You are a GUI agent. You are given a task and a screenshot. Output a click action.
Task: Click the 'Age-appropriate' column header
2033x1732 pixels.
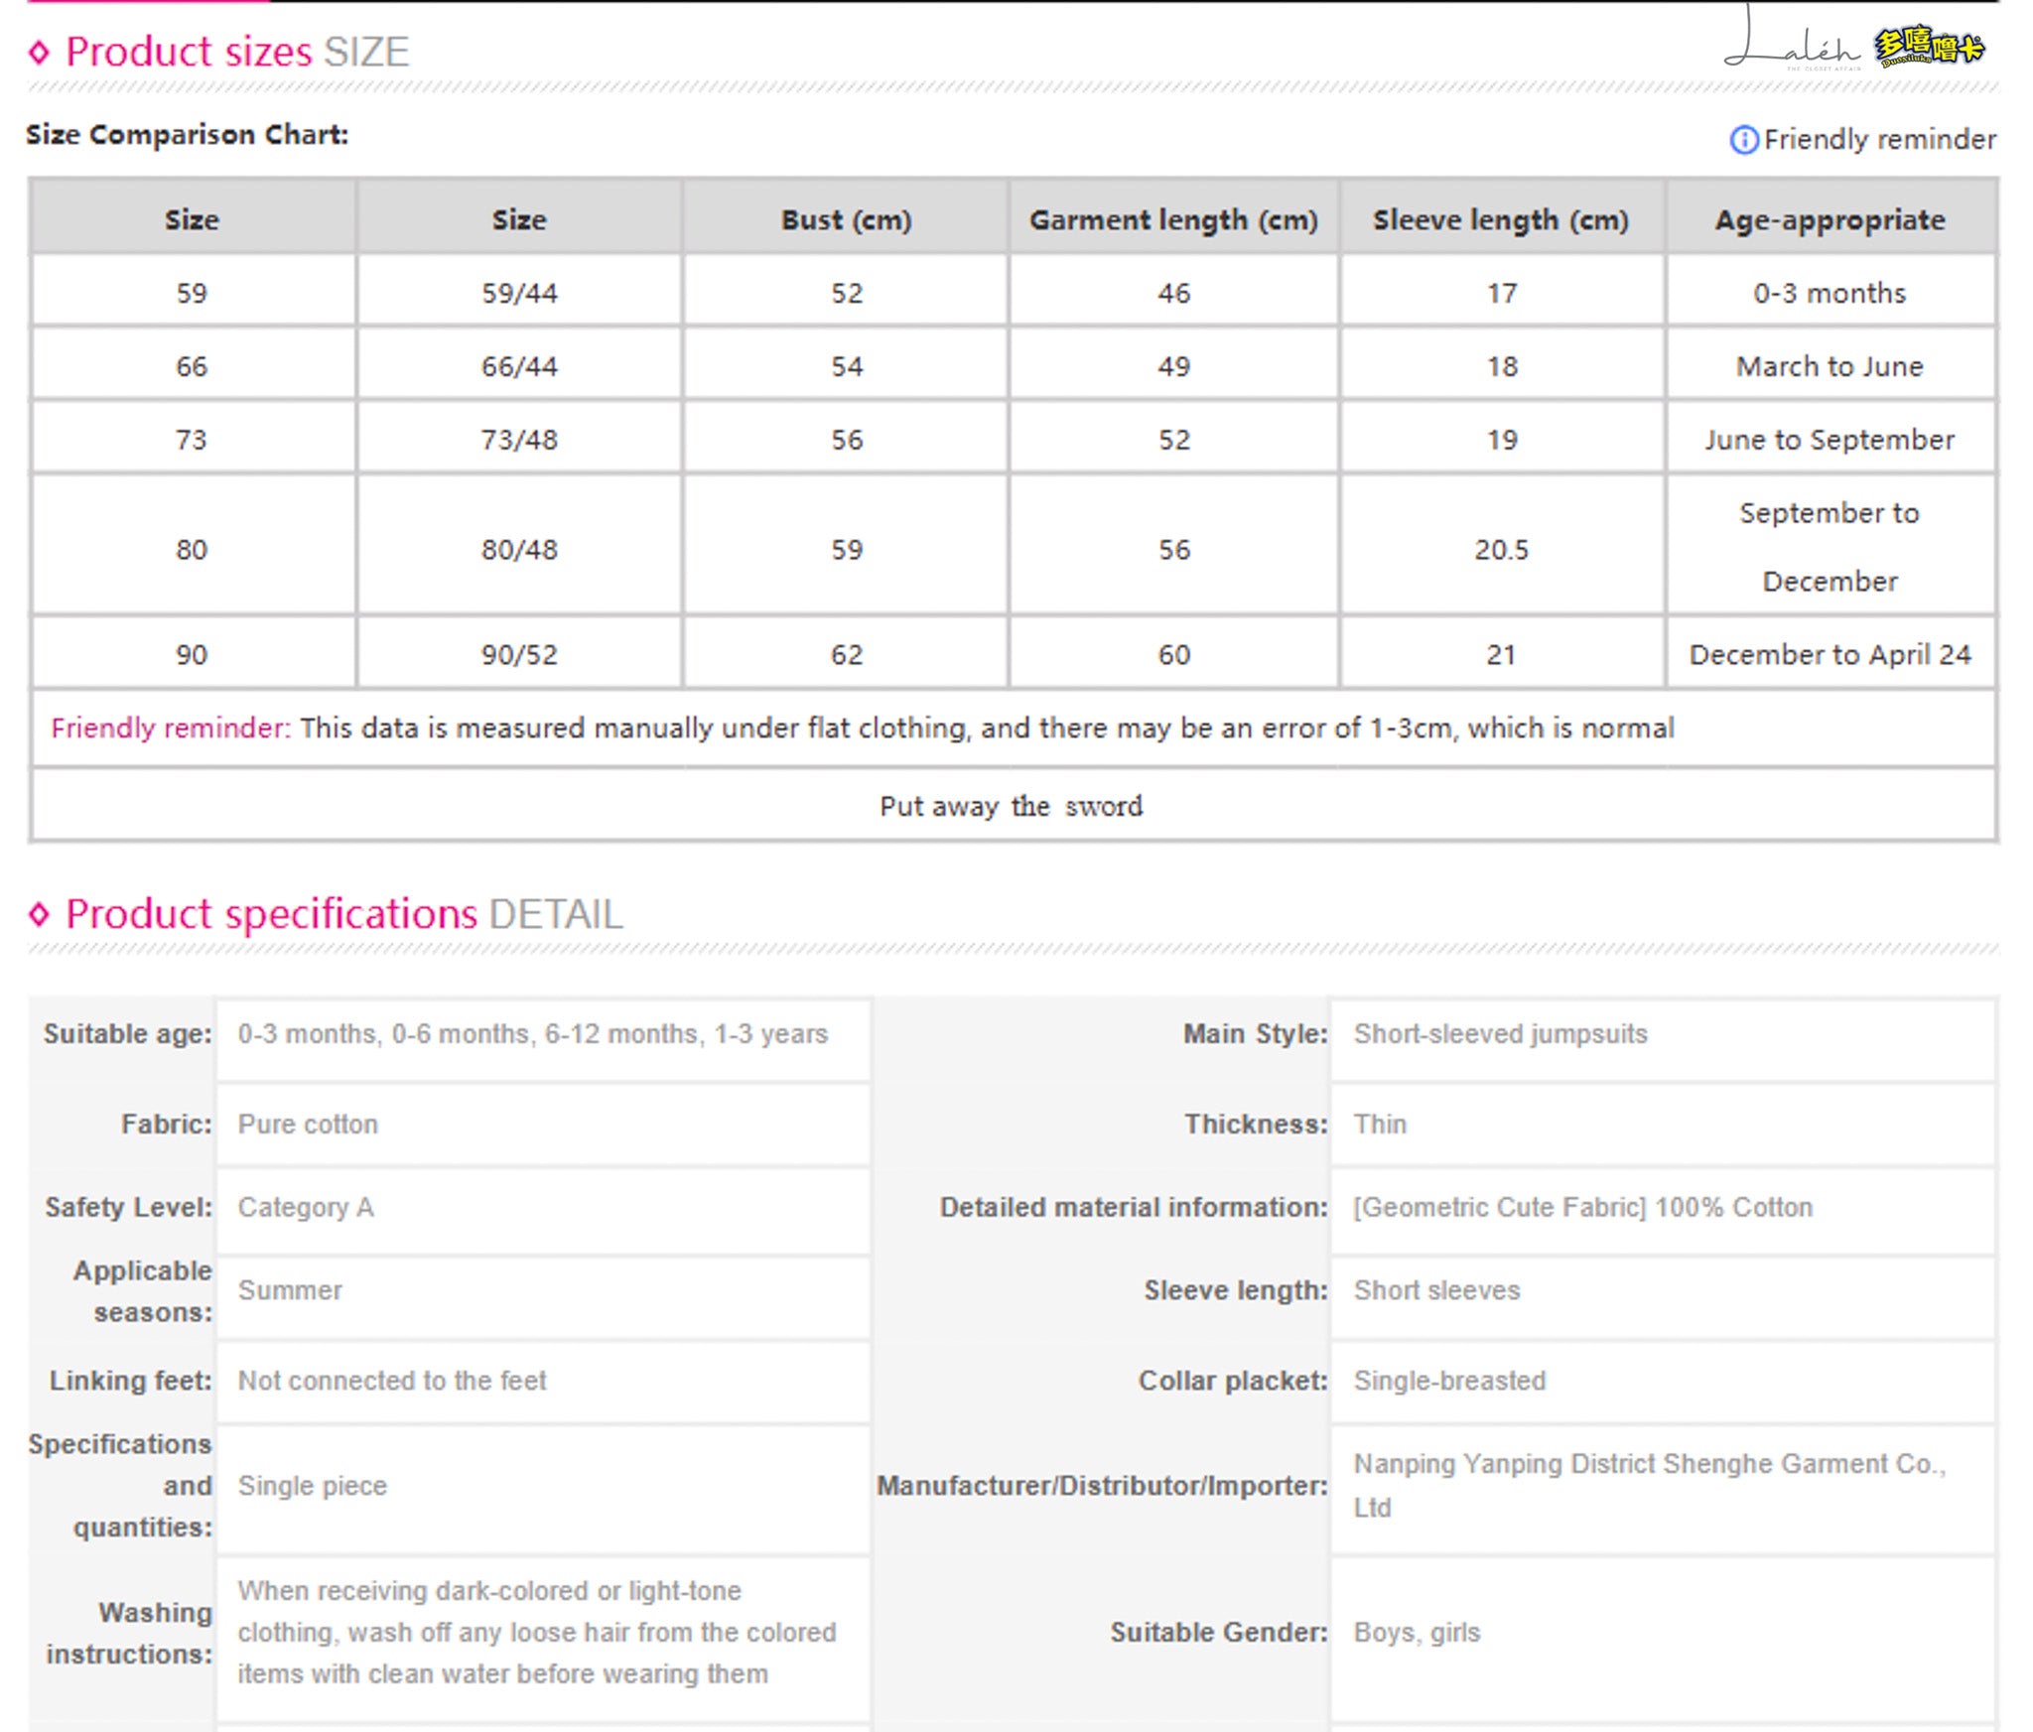point(1830,219)
